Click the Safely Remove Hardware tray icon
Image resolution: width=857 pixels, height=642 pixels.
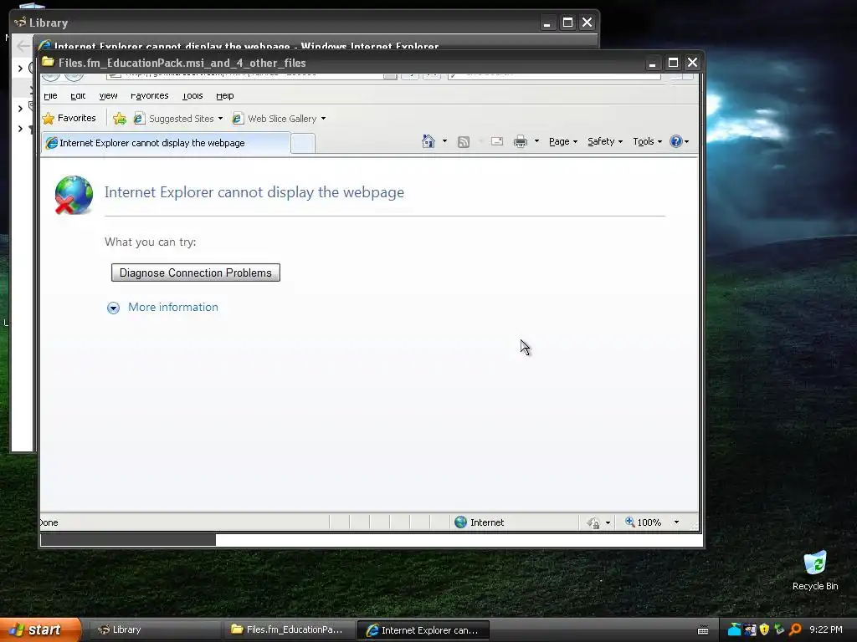coord(779,630)
